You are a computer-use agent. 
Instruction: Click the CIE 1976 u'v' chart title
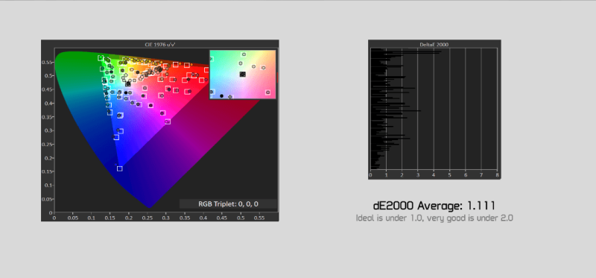[159, 45]
